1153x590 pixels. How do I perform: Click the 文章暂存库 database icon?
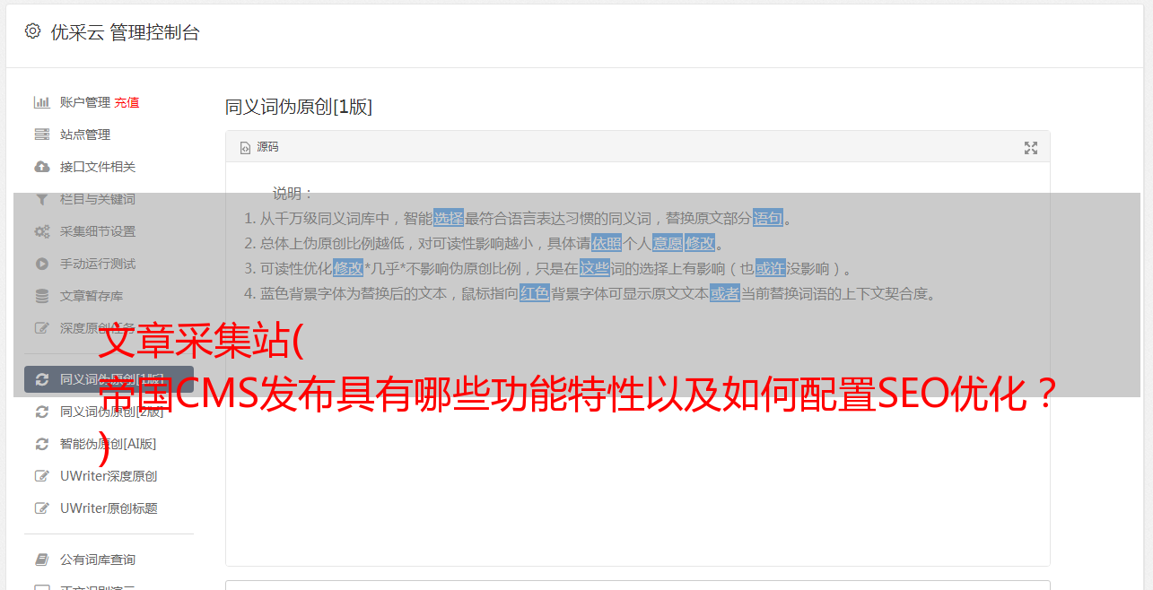click(41, 296)
